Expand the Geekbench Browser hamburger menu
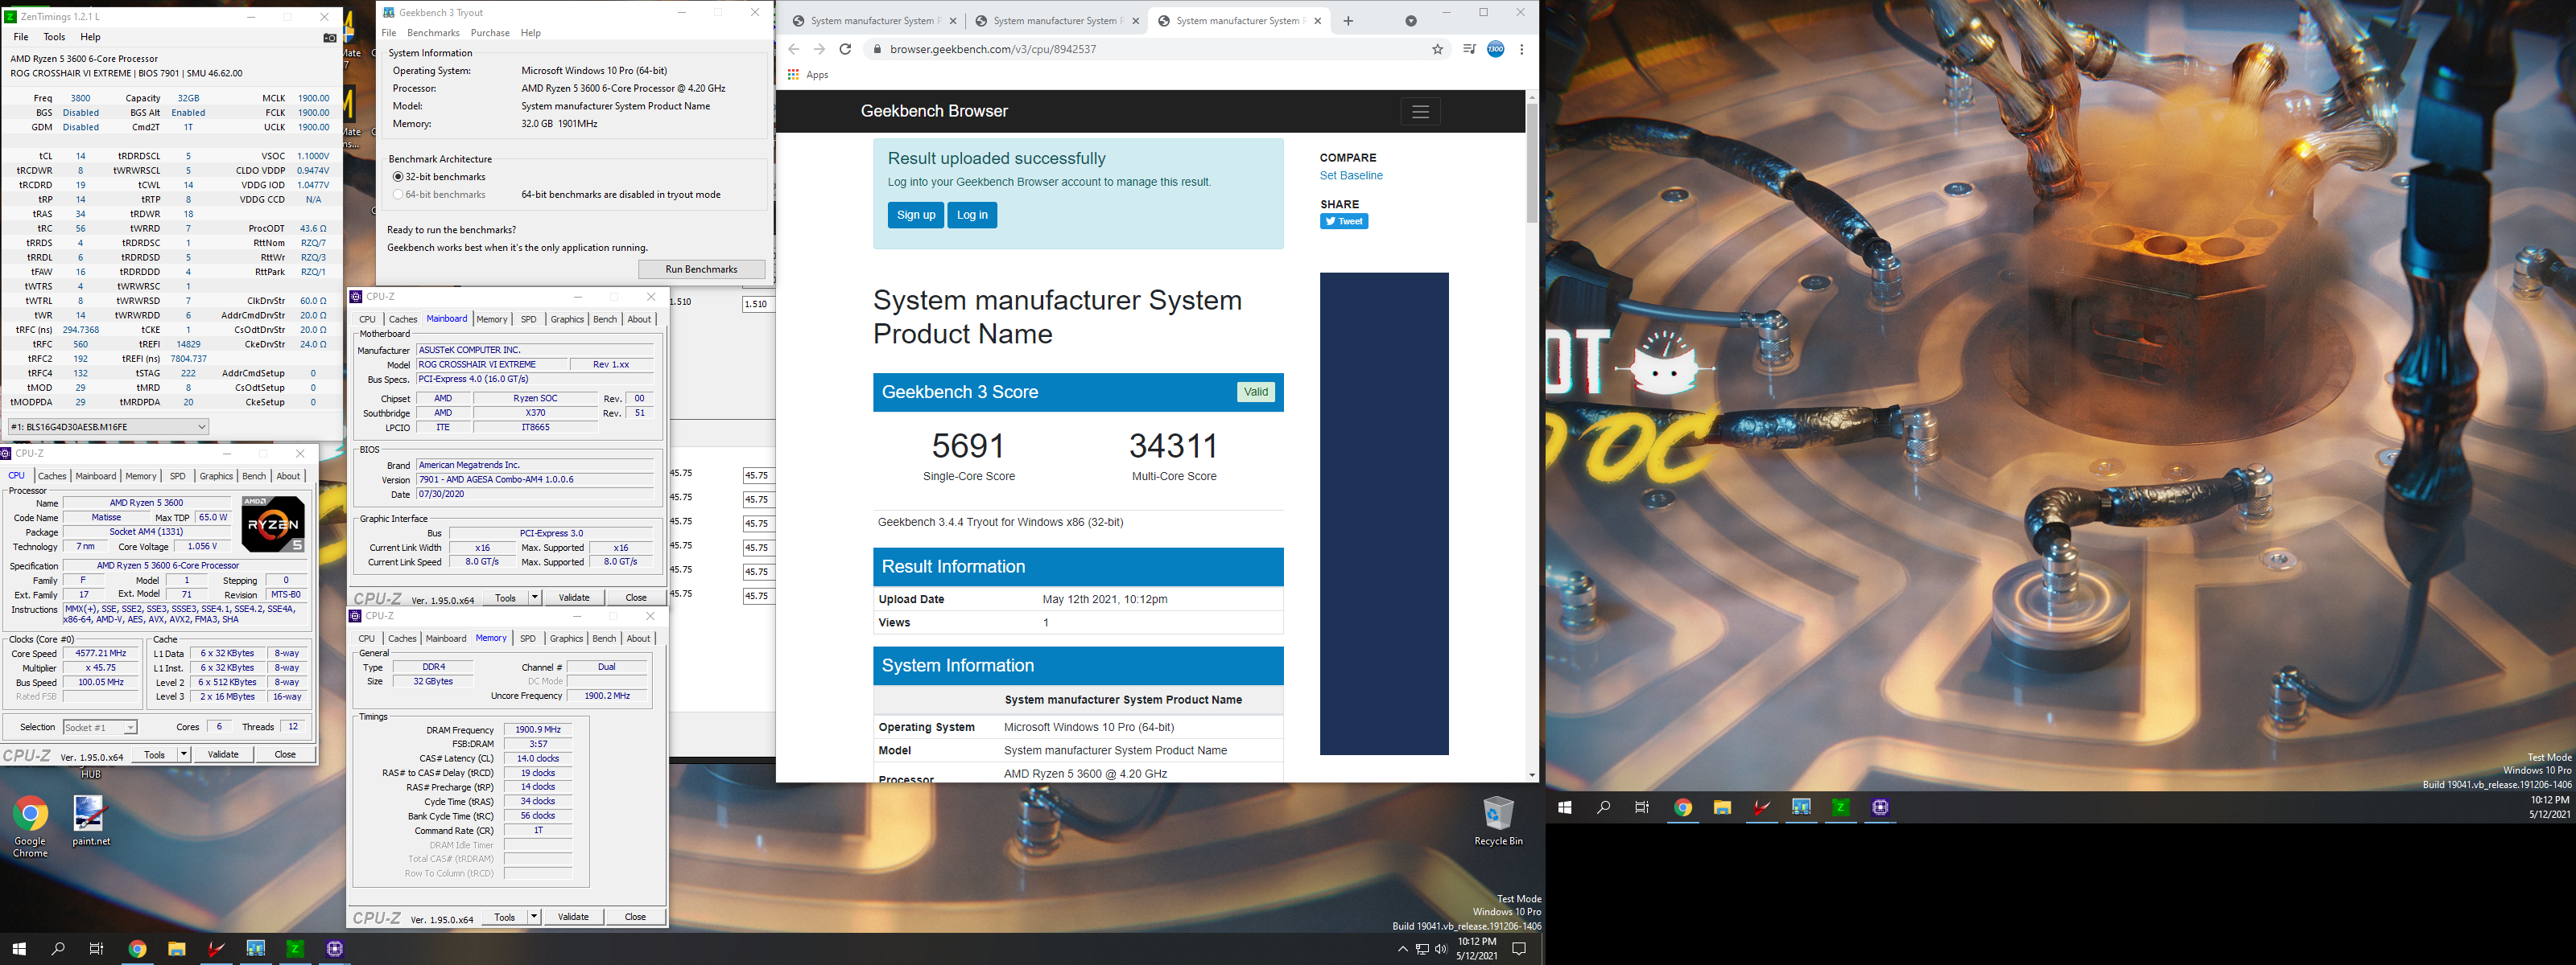The image size is (2576, 965). point(1420,112)
